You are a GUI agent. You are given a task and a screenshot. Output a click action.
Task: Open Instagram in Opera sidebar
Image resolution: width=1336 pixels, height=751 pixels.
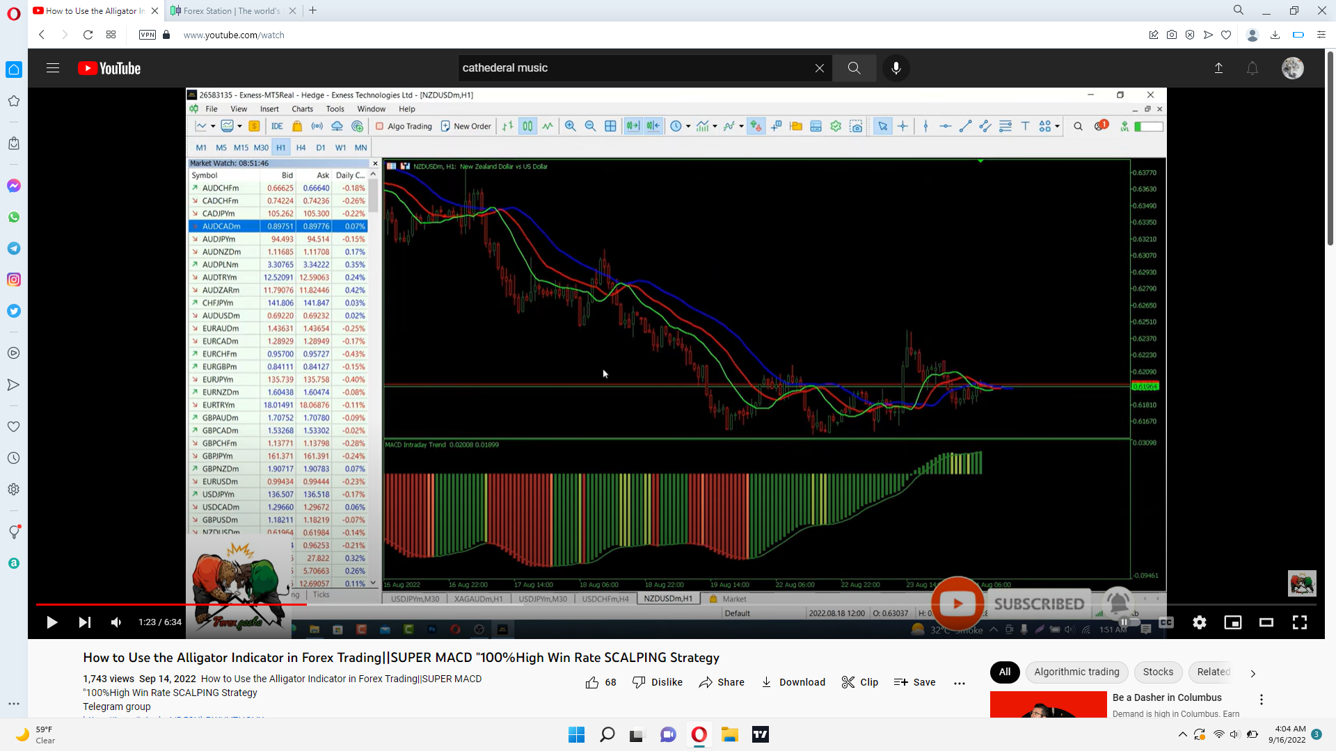[x=14, y=280]
